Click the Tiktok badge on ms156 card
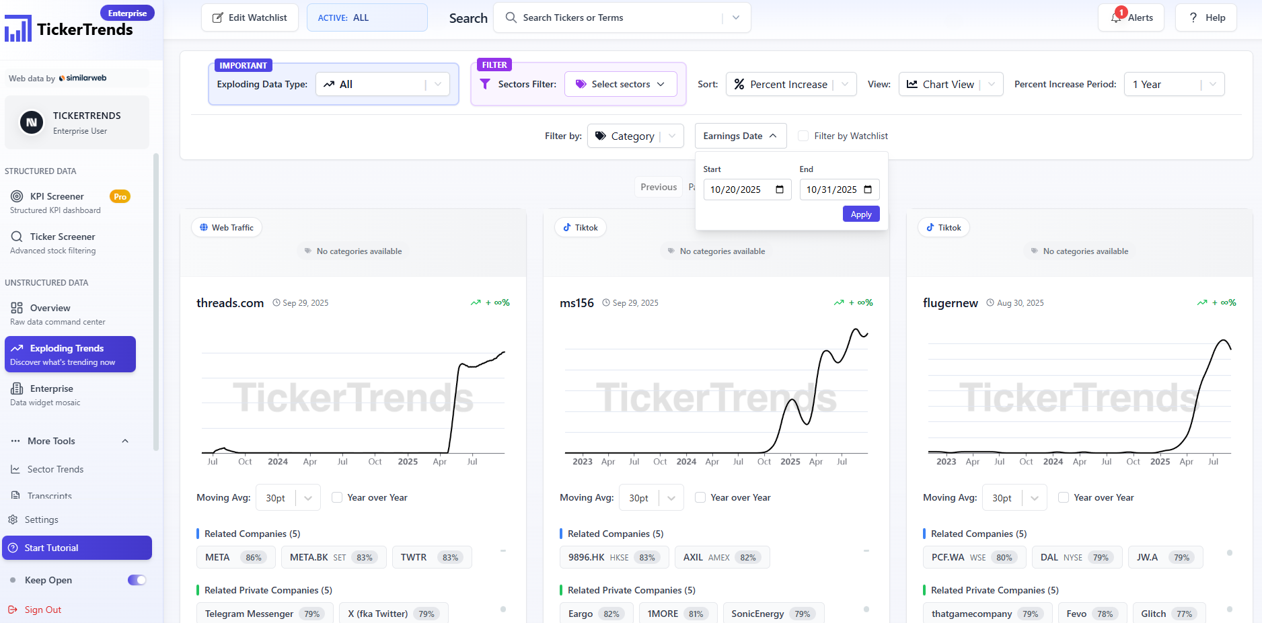1262x623 pixels. click(581, 228)
